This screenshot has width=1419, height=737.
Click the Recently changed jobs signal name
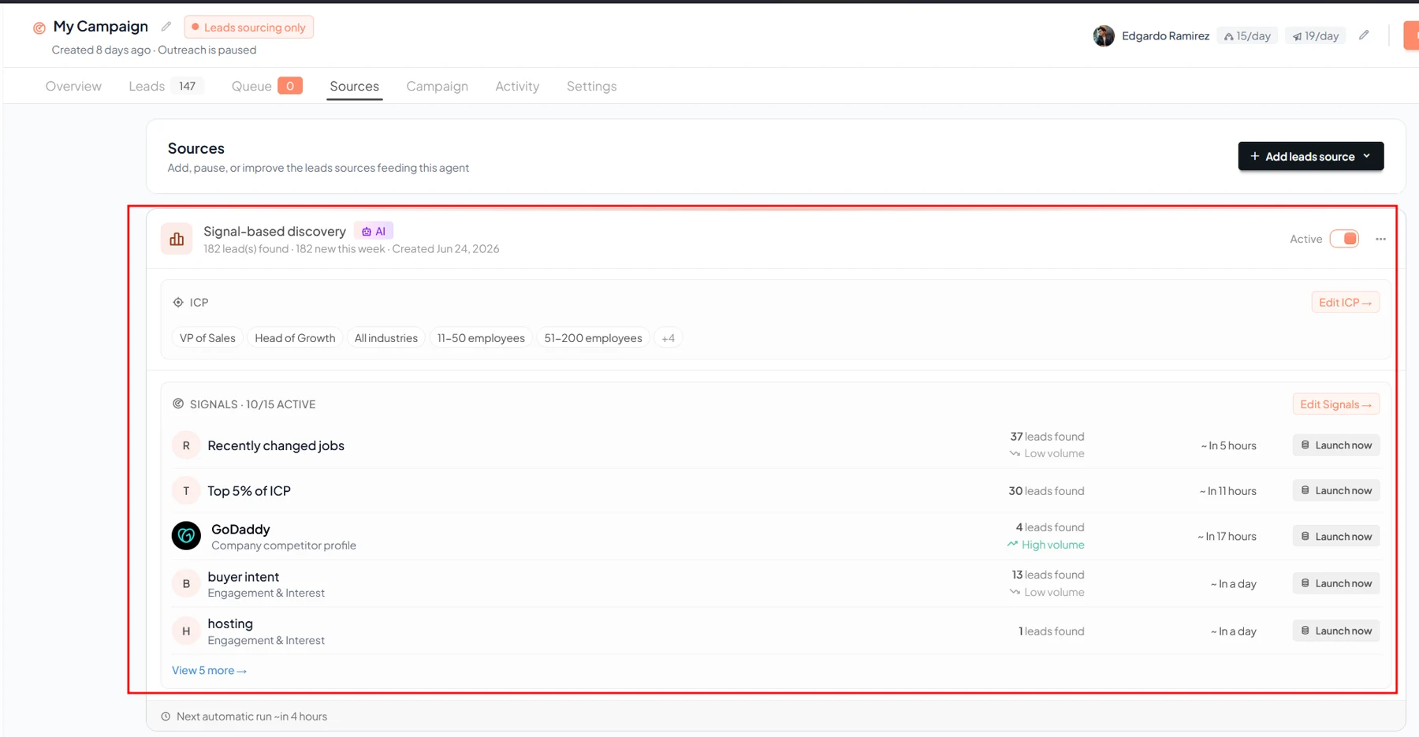276,445
